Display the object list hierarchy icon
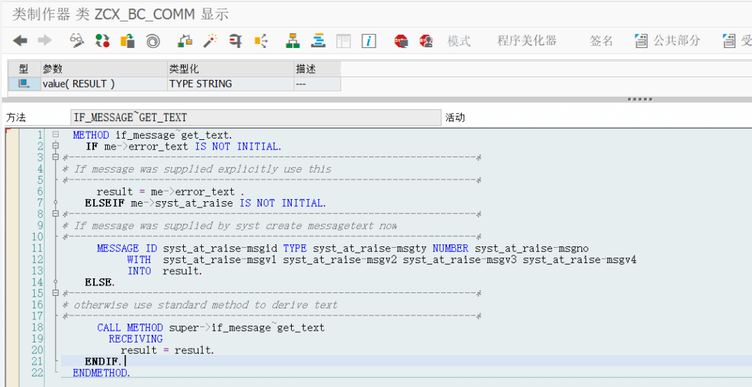This screenshot has height=387, width=752. pyautogui.click(x=292, y=41)
